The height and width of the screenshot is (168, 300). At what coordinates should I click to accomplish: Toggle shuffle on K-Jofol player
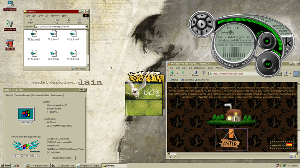pos(283,31)
